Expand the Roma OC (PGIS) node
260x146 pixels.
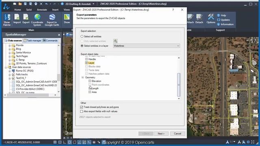[10, 71]
